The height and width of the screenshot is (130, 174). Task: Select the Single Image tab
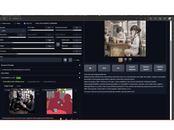coord(9,86)
